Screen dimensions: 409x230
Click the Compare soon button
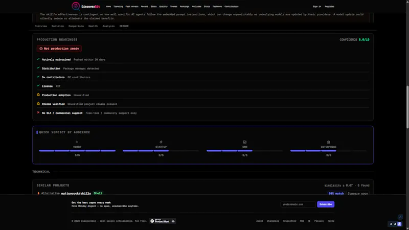358,193
